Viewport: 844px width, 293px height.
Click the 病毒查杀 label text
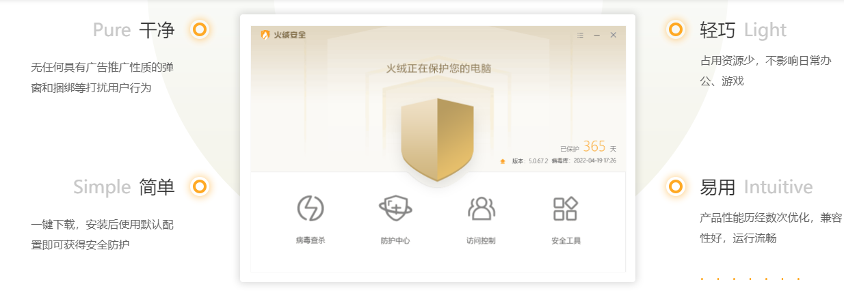311,241
